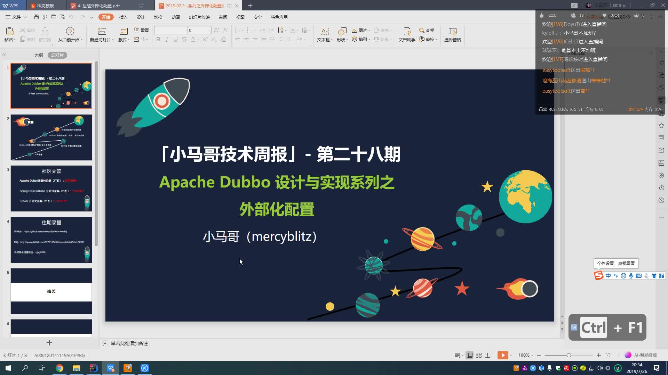Viewport: 668px width, 375px height.
Task: Click the Fit slide to window icon
Action: [608, 355]
